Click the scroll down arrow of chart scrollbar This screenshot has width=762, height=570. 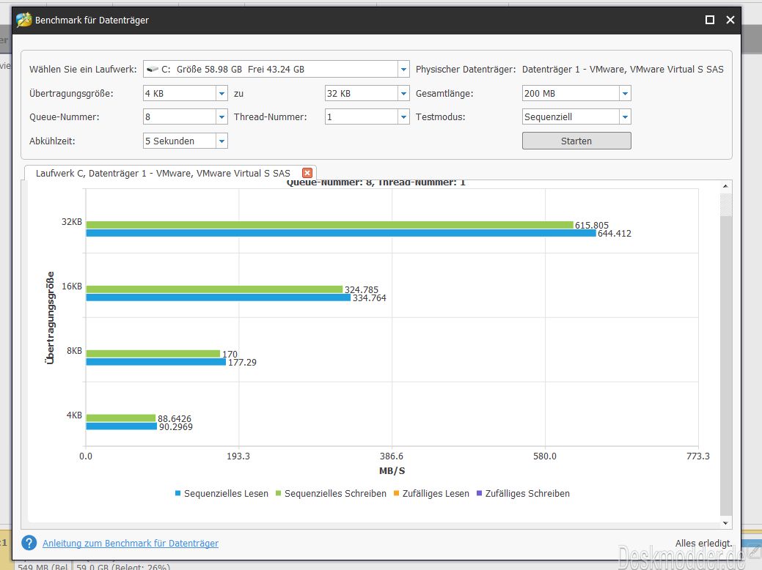(x=725, y=523)
